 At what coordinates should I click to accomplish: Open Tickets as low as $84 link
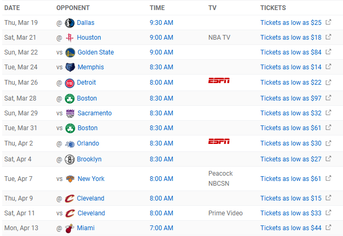click(291, 52)
